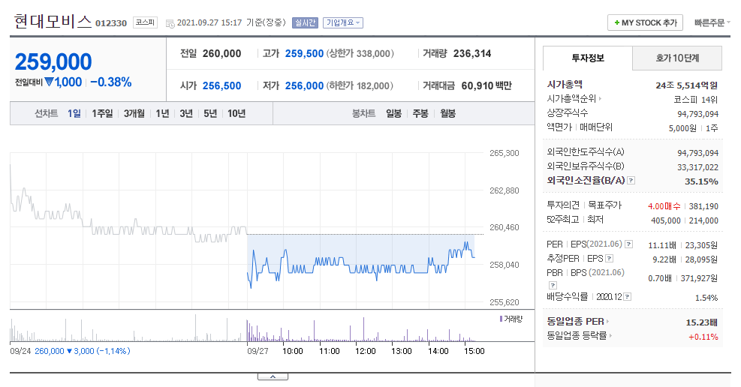Click the blue intraday price line area

[x=360, y=263]
